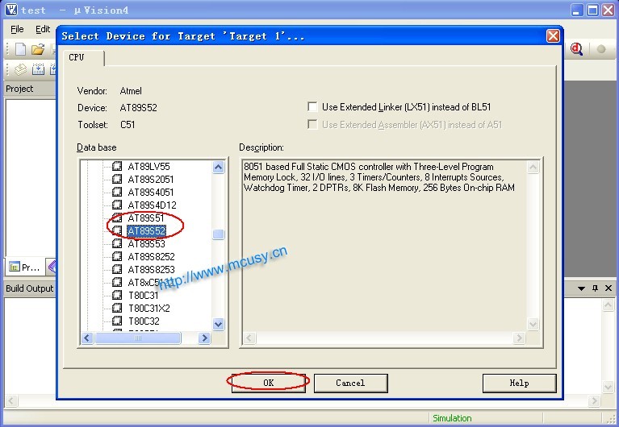619x427 pixels.
Task: Click device list horizontal scroll thumb
Action: (138, 338)
